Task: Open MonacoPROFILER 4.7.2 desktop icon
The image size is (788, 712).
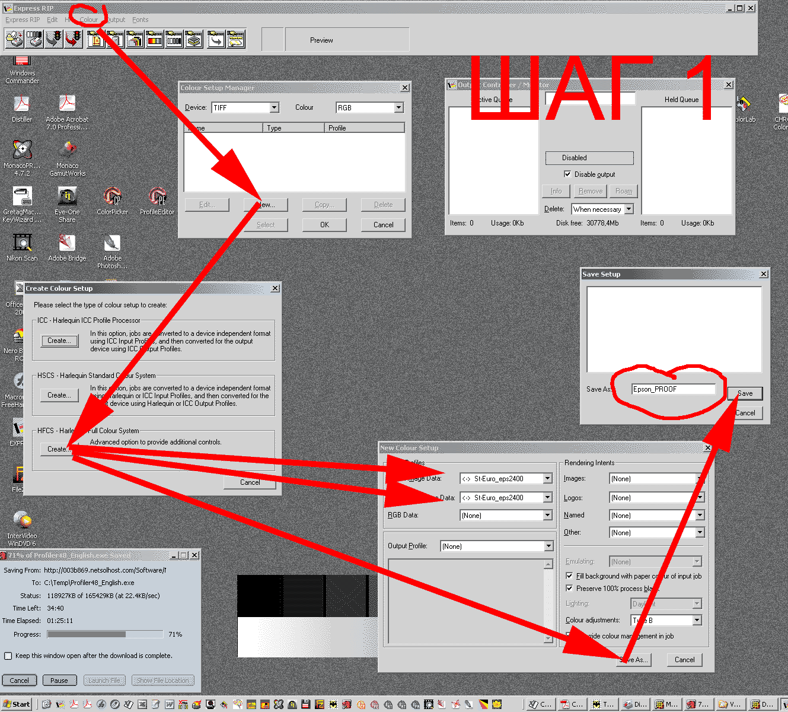Action: (x=22, y=158)
